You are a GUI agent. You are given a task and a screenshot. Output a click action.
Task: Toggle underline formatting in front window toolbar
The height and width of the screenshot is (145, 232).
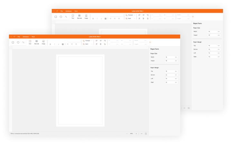click(x=59, y=44)
